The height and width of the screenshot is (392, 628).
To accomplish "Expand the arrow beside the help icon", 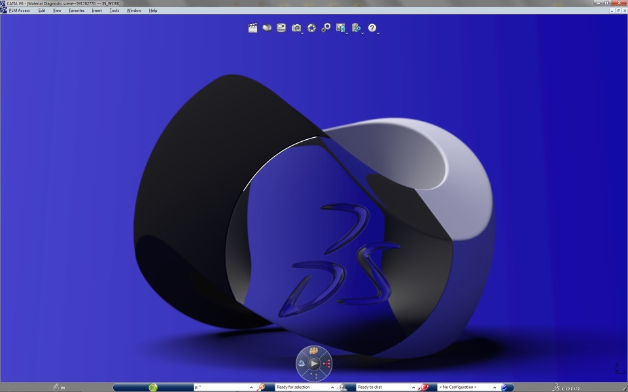I will click(x=378, y=33).
